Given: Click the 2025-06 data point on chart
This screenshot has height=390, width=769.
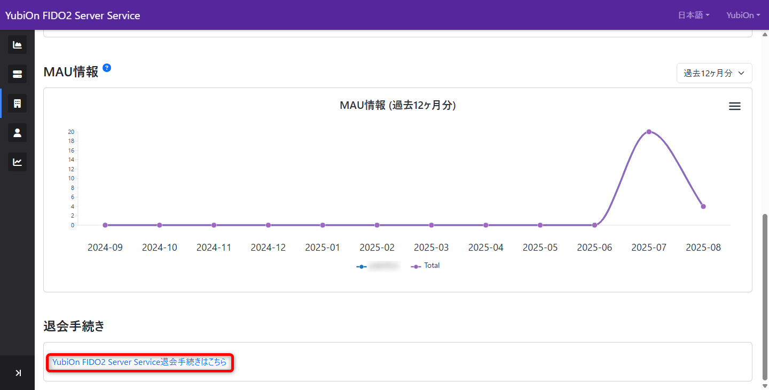Looking at the screenshot, I should click(x=594, y=225).
